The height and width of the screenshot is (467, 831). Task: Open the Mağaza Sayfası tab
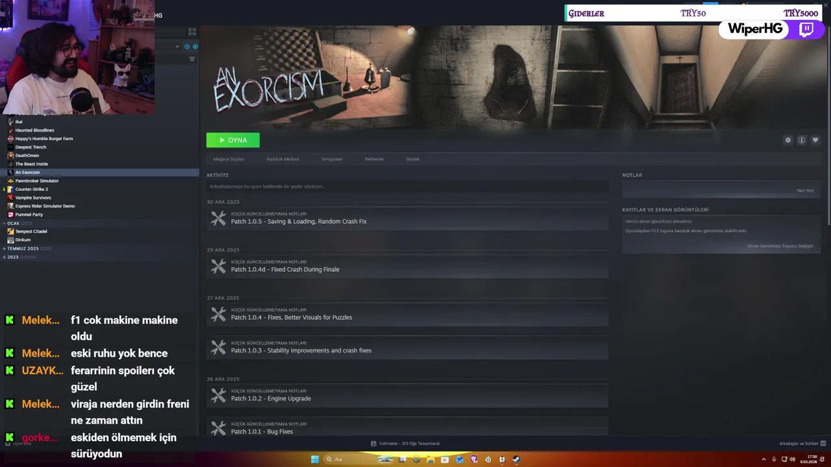point(229,159)
